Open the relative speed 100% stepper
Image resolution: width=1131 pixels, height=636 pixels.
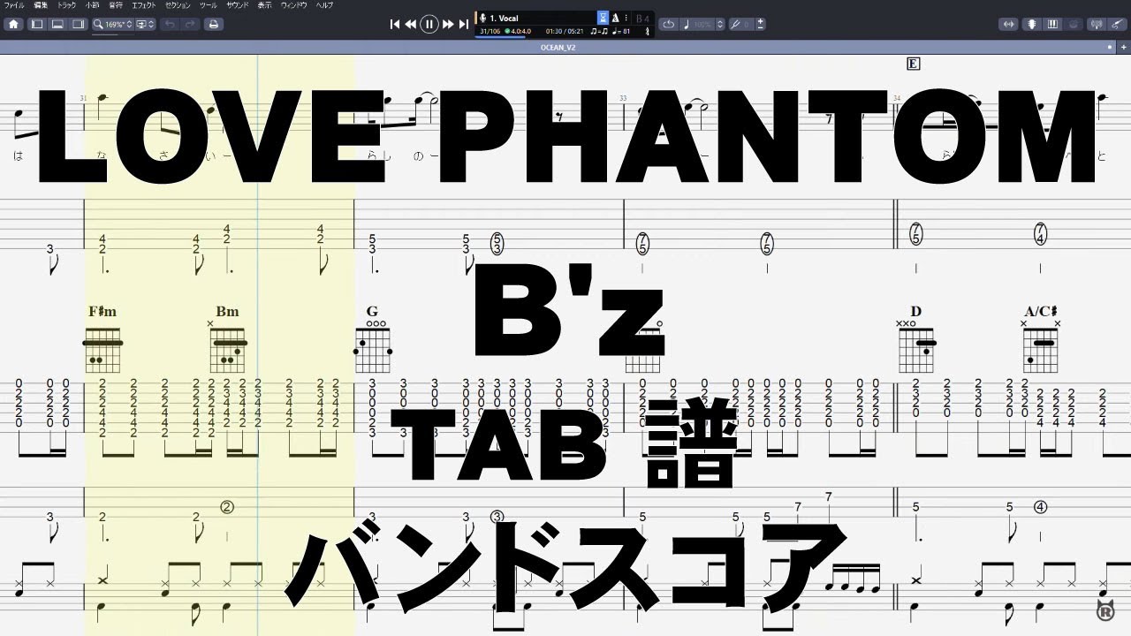720,25
